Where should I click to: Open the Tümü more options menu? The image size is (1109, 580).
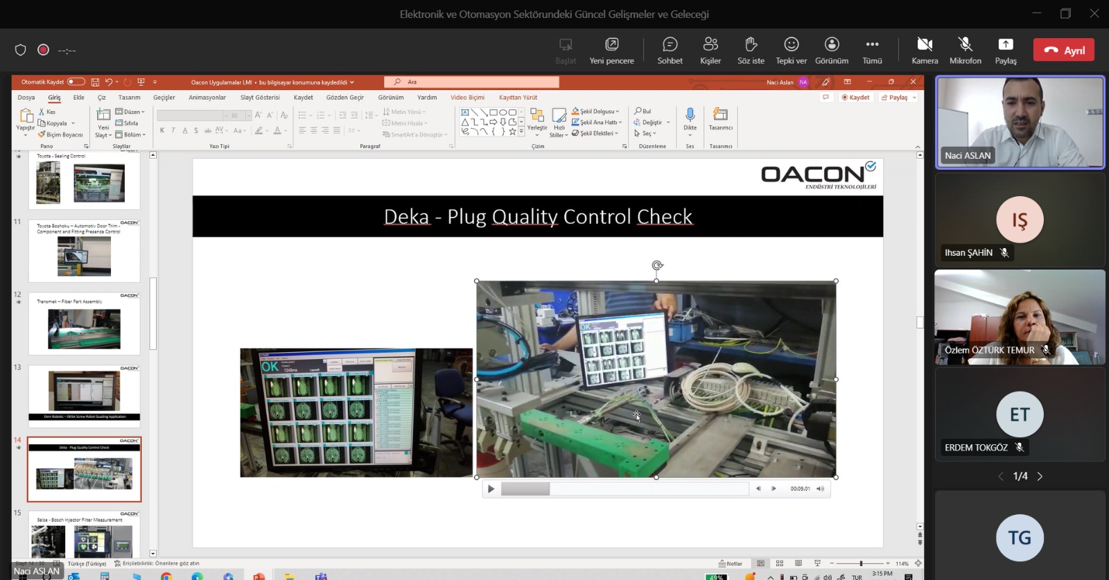tap(872, 51)
